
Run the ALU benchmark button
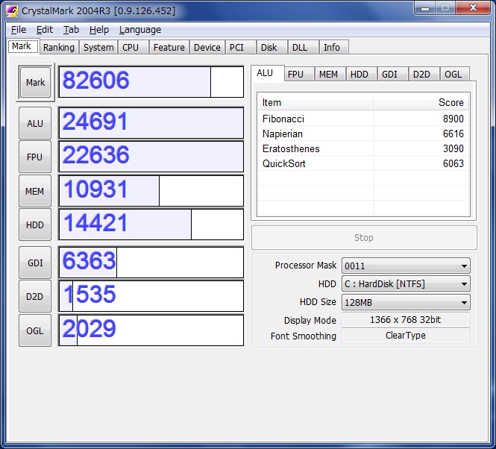[x=35, y=123]
